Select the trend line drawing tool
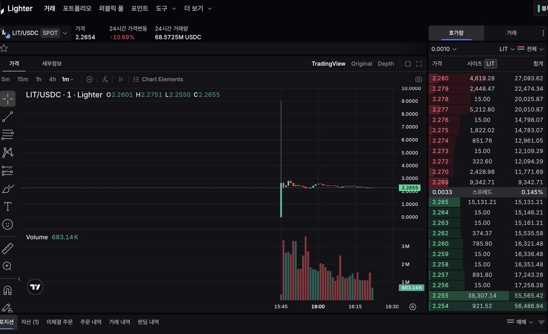The height and width of the screenshot is (334, 548). pyautogui.click(x=7, y=117)
